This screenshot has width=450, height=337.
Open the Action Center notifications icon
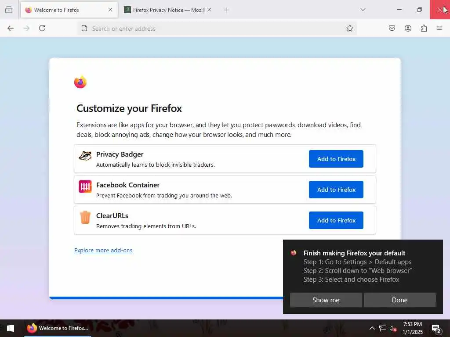coord(436,328)
